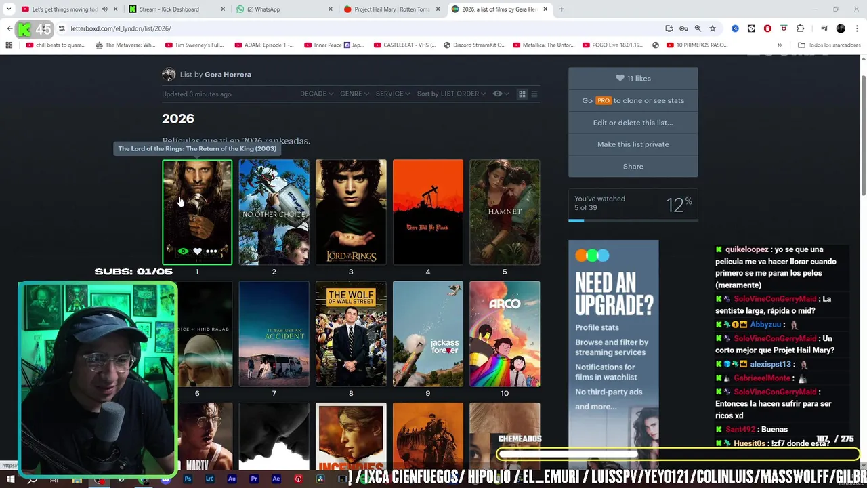
Task: Open The Wolf of Wall Street poster
Action: [351, 334]
